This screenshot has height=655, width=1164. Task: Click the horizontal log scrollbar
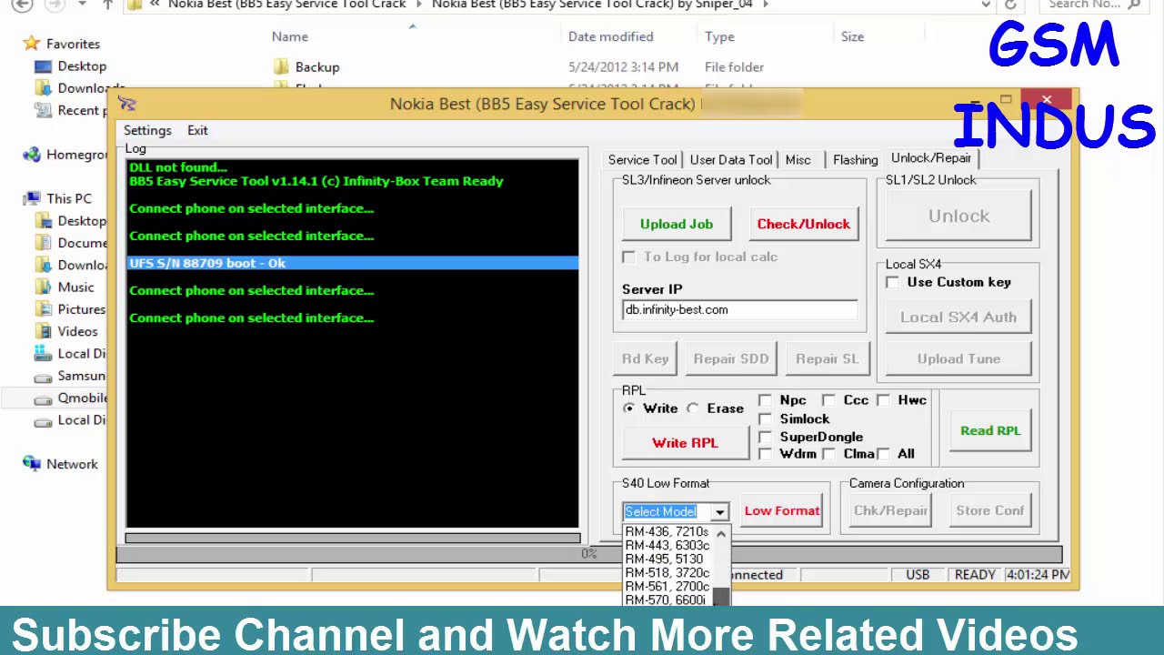352,538
